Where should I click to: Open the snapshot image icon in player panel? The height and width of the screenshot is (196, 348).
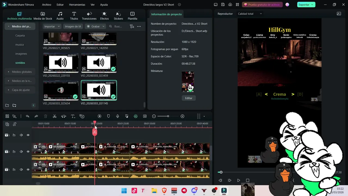click(339, 14)
